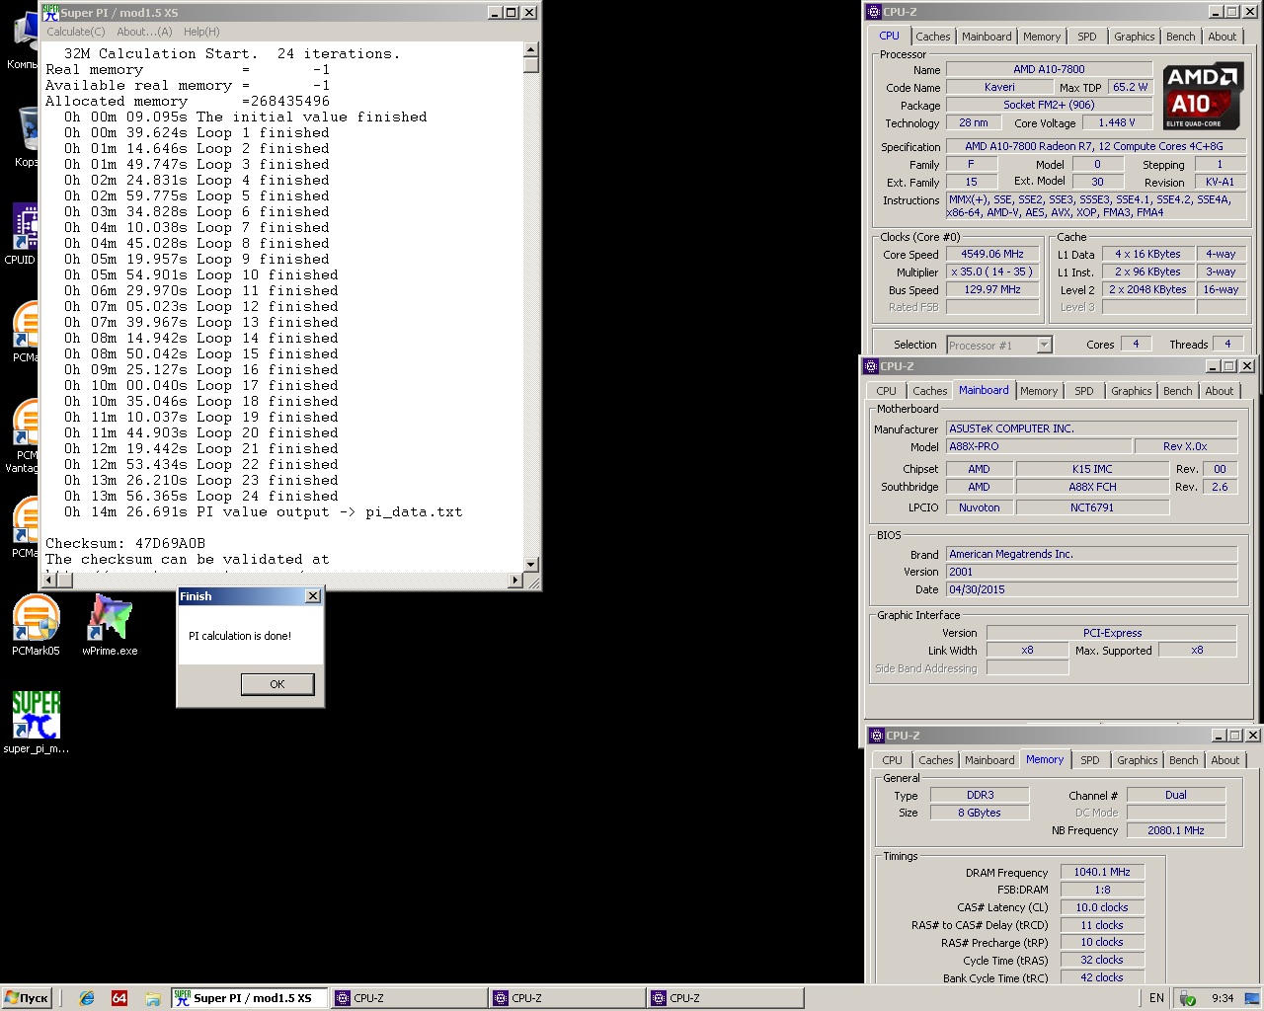The image size is (1264, 1011).
Task: Open the About...(A) menu in Super PI
Action: (144, 32)
